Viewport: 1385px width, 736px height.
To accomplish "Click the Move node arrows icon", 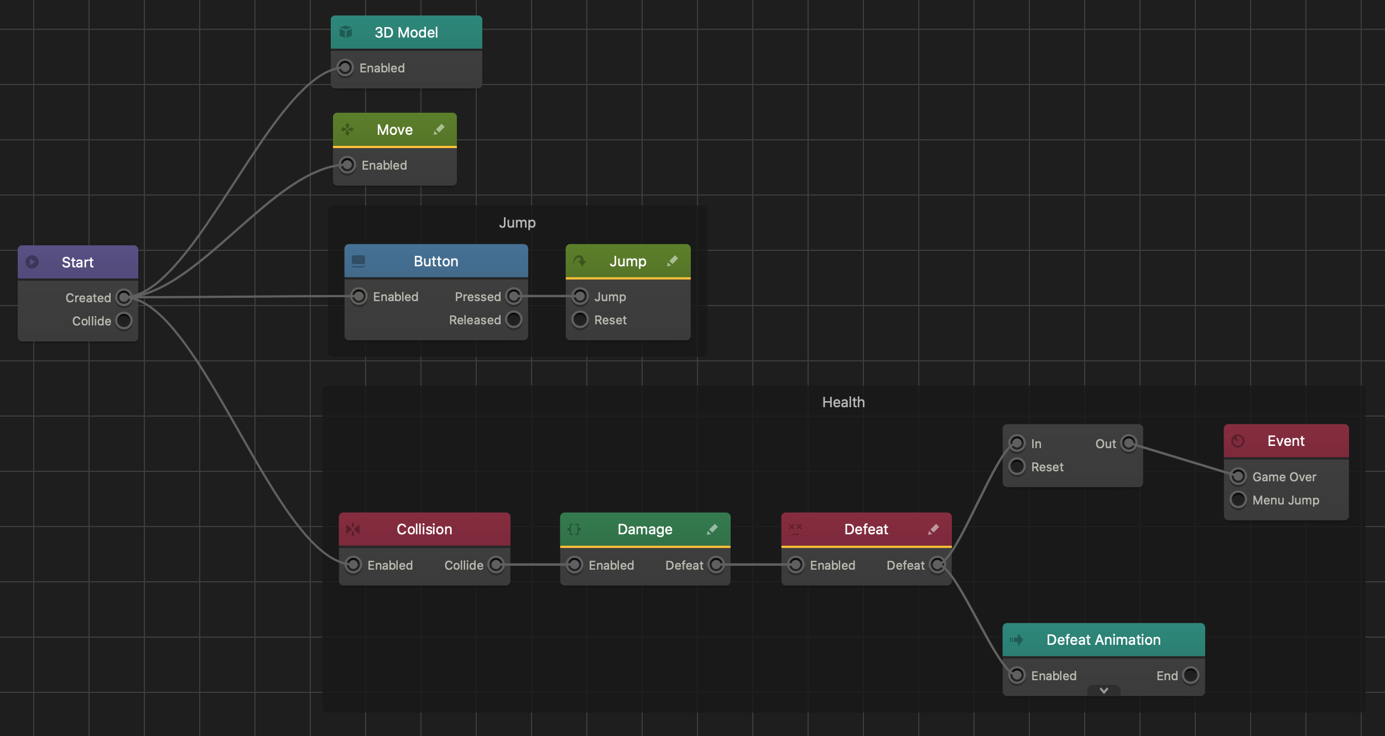I will coord(347,129).
